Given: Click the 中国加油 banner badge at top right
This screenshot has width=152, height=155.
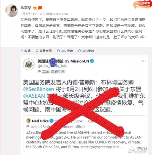Looking at the screenshot, I should pyautogui.click(x=142, y=4).
